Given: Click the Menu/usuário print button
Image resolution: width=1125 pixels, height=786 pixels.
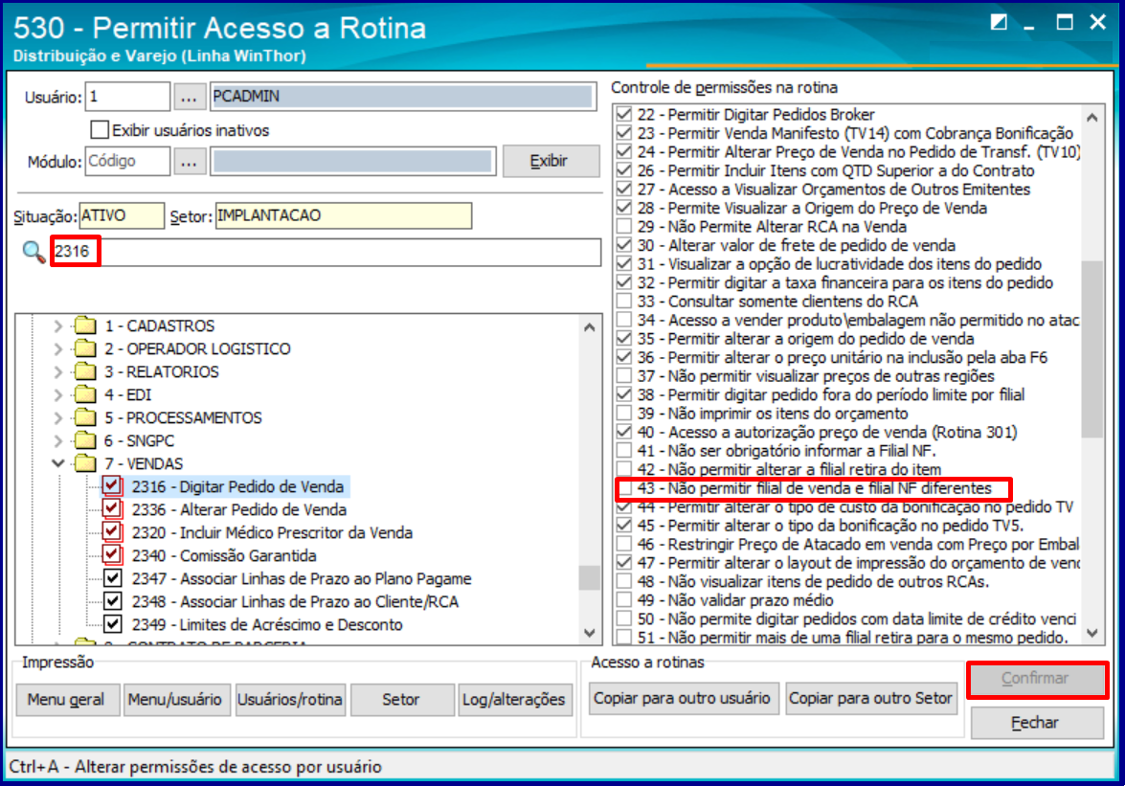Looking at the screenshot, I should click(x=176, y=699).
